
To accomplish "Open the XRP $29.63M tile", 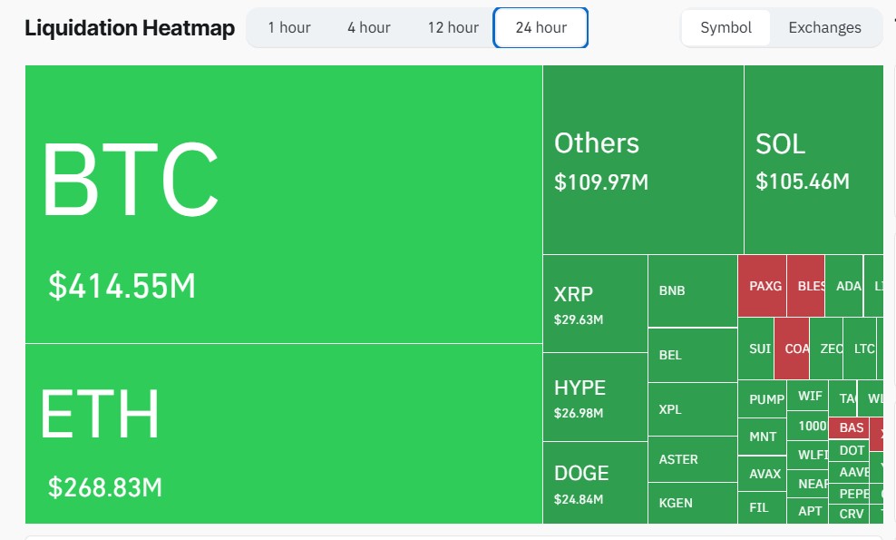I will [595, 303].
